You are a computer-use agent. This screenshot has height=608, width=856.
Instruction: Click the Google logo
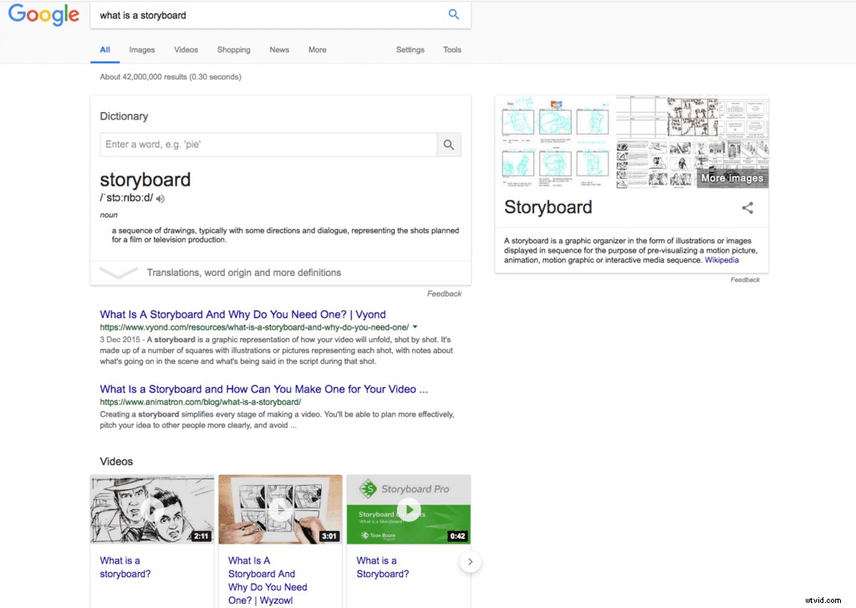pyautogui.click(x=43, y=14)
